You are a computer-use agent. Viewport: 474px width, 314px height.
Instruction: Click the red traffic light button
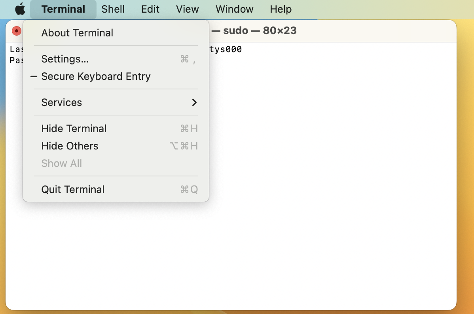click(16, 30)
